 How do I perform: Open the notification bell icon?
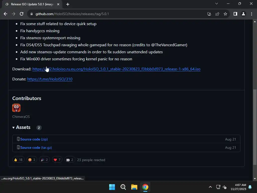[250, 187]
